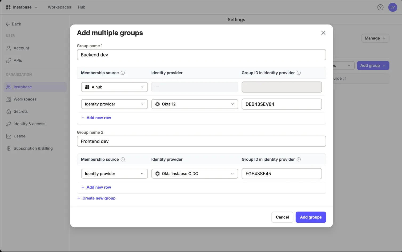Click the Group name 1 field
Image resolution: width=402 pixels, height=252 pixels.
(x=201, y=55)
